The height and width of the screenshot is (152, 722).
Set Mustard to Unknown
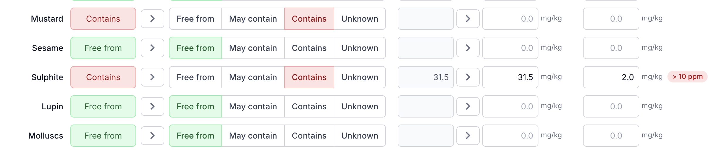point(360,19)
